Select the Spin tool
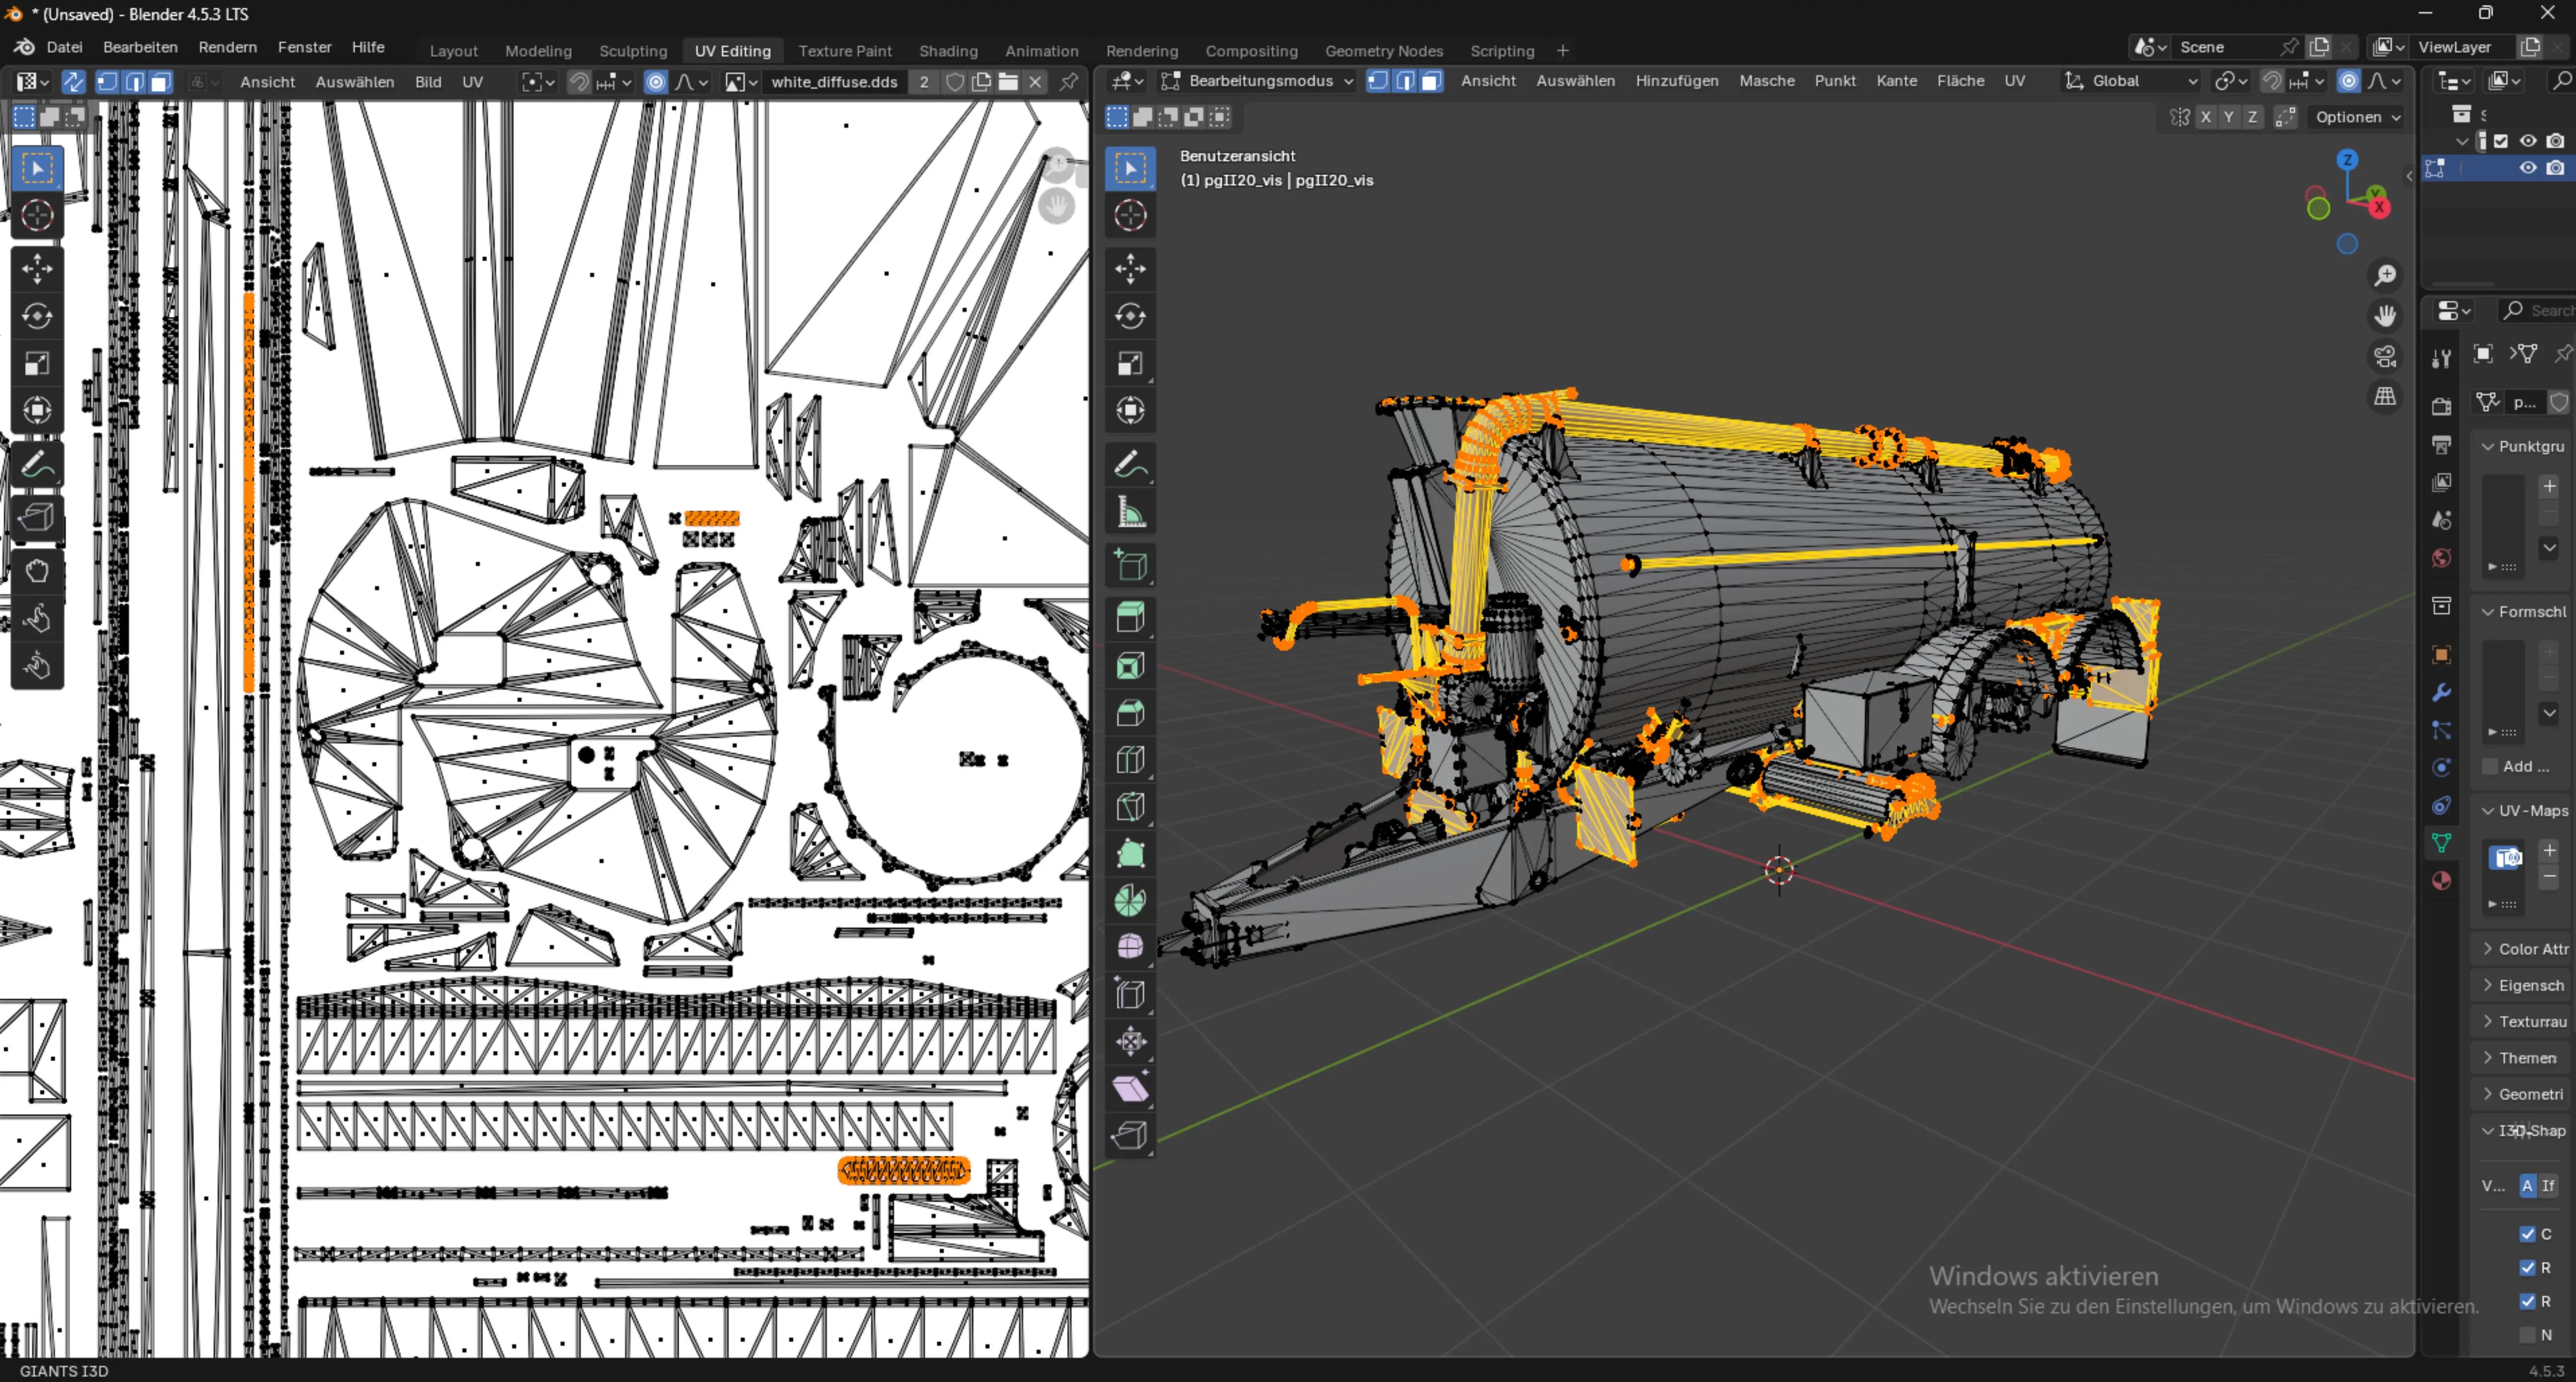 1130,901
